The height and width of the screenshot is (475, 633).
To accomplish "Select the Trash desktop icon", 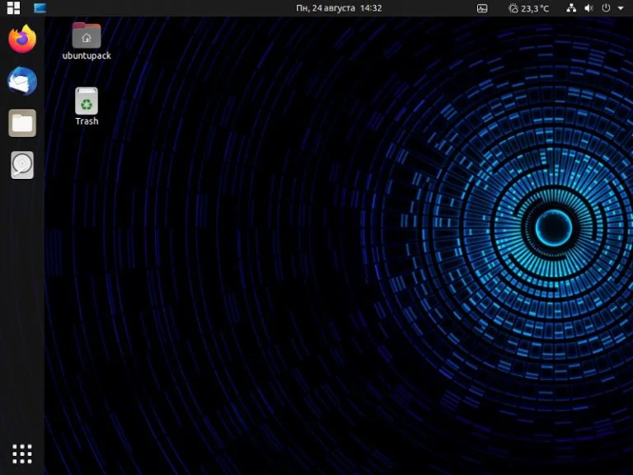I will click(x=87, y=101).
